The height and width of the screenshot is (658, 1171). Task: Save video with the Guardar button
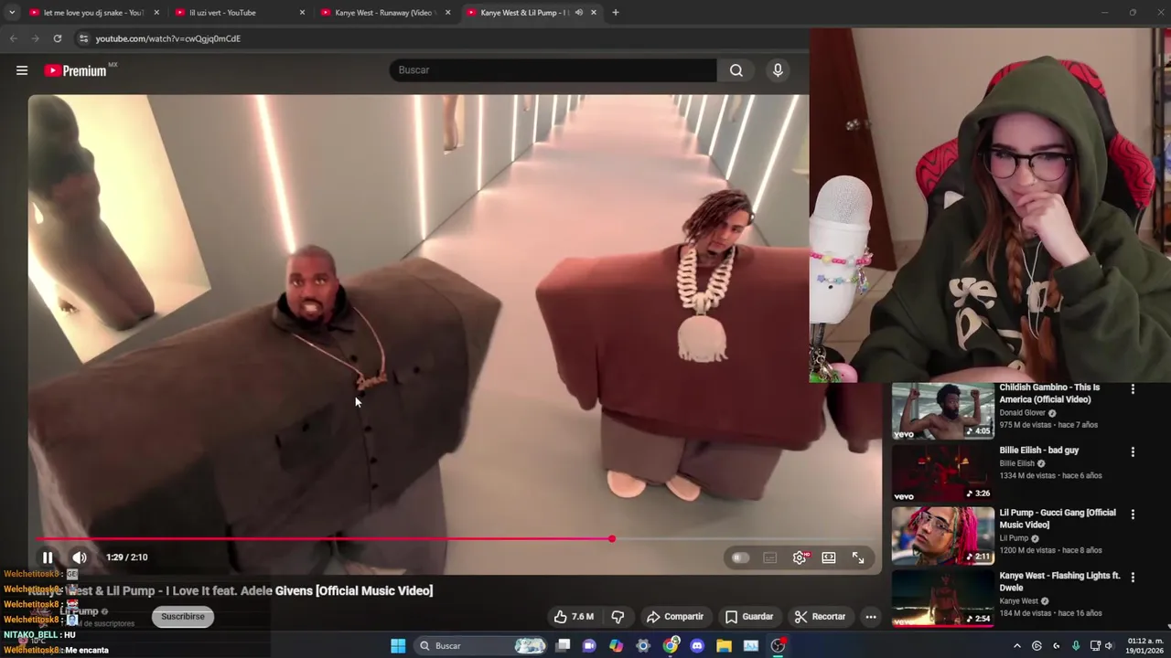749,617
